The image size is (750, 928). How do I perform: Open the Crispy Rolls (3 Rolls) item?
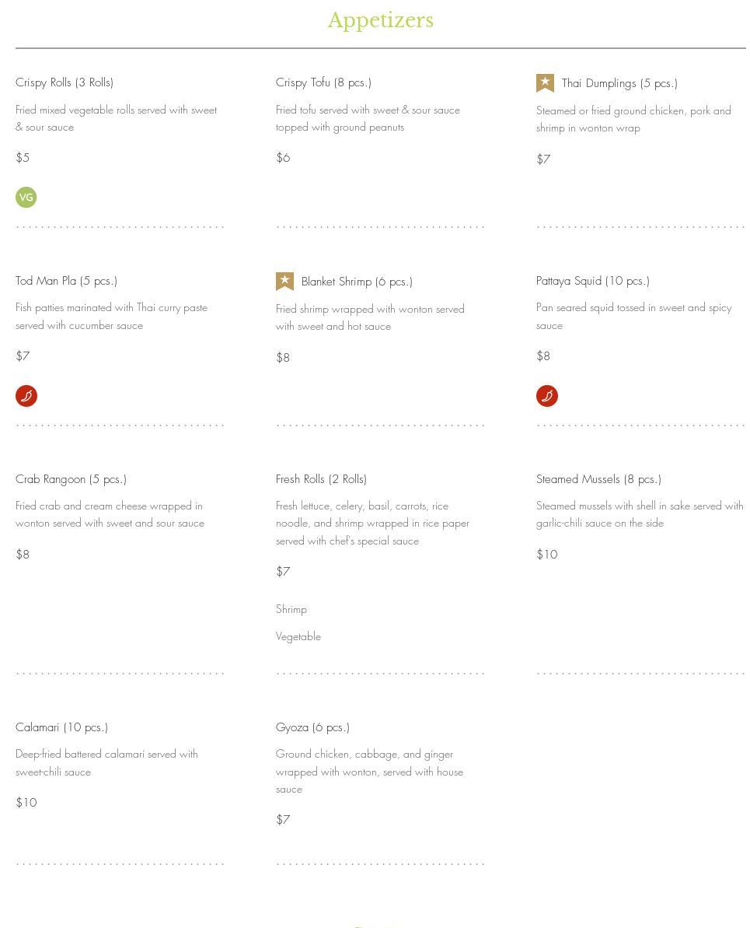tap(65, 82)
